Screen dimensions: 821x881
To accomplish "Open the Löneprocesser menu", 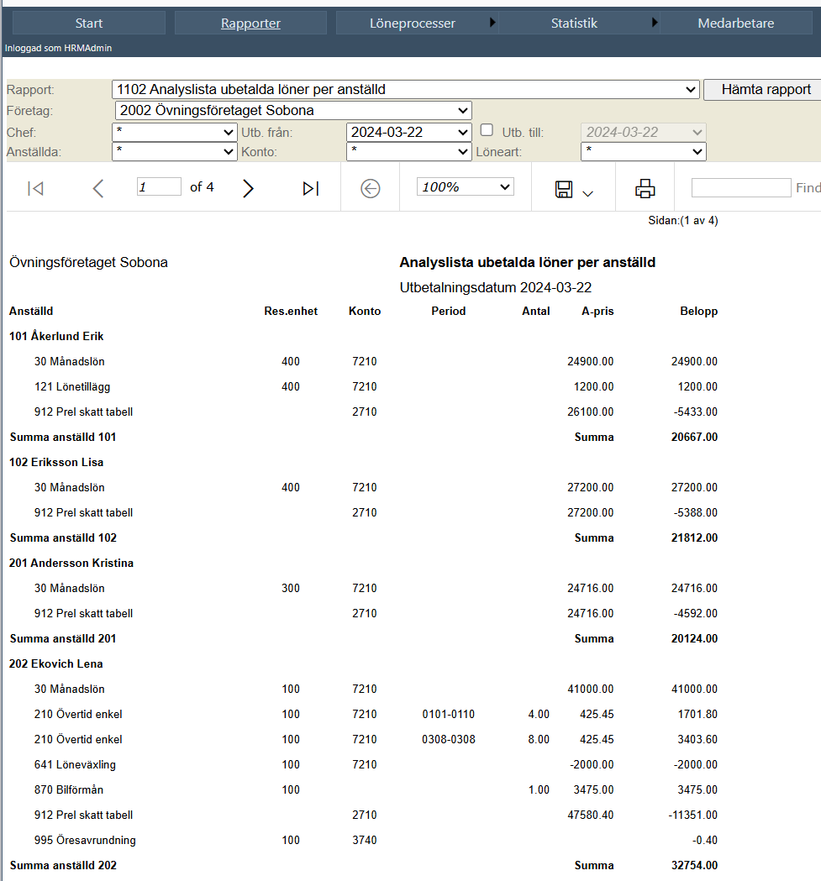I will [413, 23].
